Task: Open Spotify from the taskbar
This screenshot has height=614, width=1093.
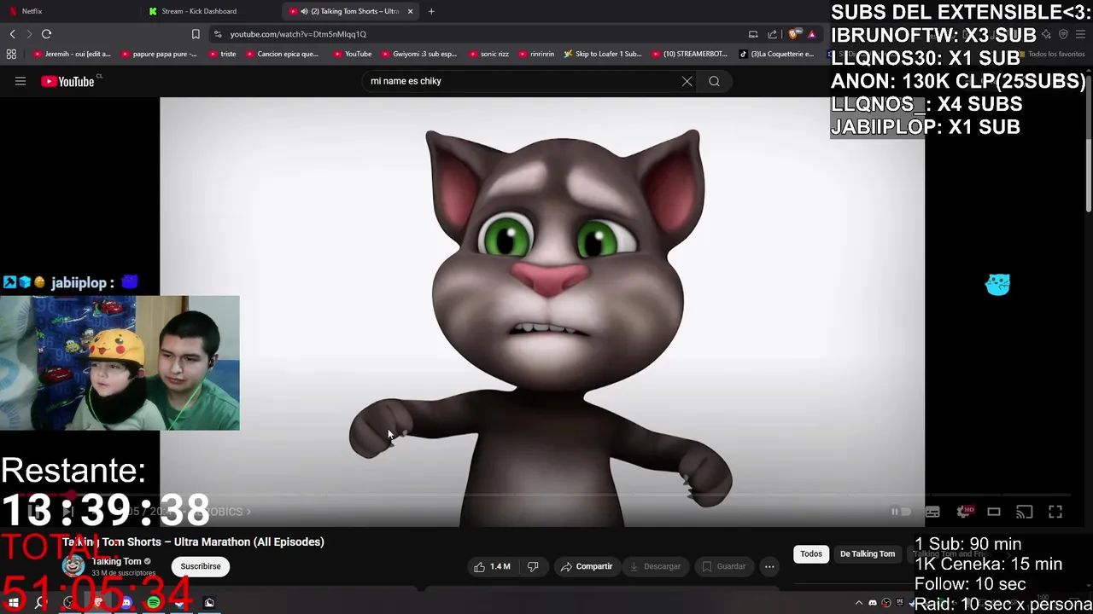Action: [154, 603]
